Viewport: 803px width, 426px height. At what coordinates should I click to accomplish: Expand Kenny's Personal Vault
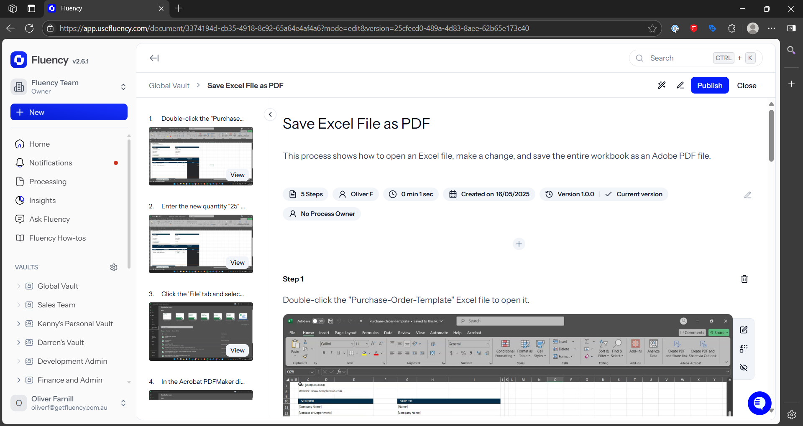point(18,324)
